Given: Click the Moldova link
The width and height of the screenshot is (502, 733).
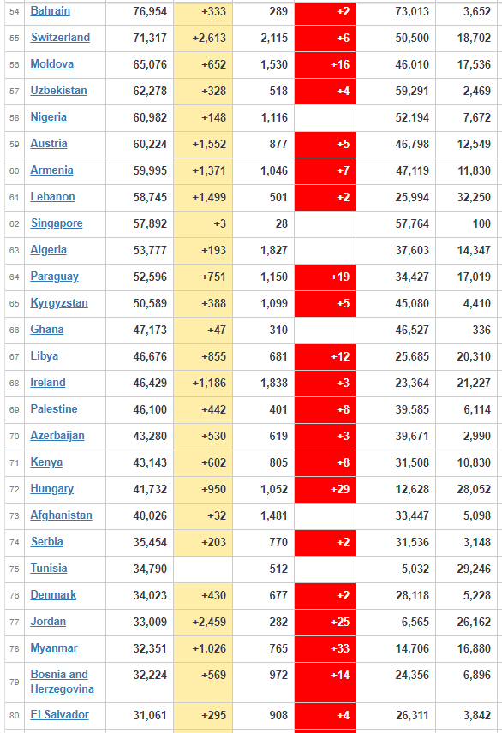Looking at the screenshot, I should pos(52,64).
